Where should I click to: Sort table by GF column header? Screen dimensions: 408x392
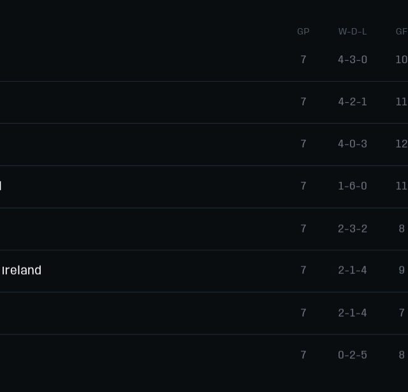click(401, 31)
